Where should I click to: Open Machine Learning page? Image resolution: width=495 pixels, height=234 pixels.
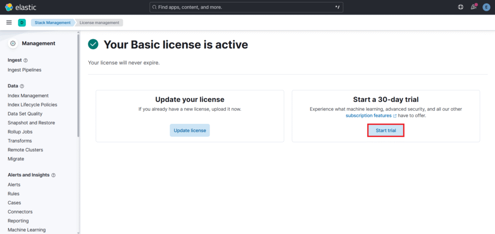[27, 230]
